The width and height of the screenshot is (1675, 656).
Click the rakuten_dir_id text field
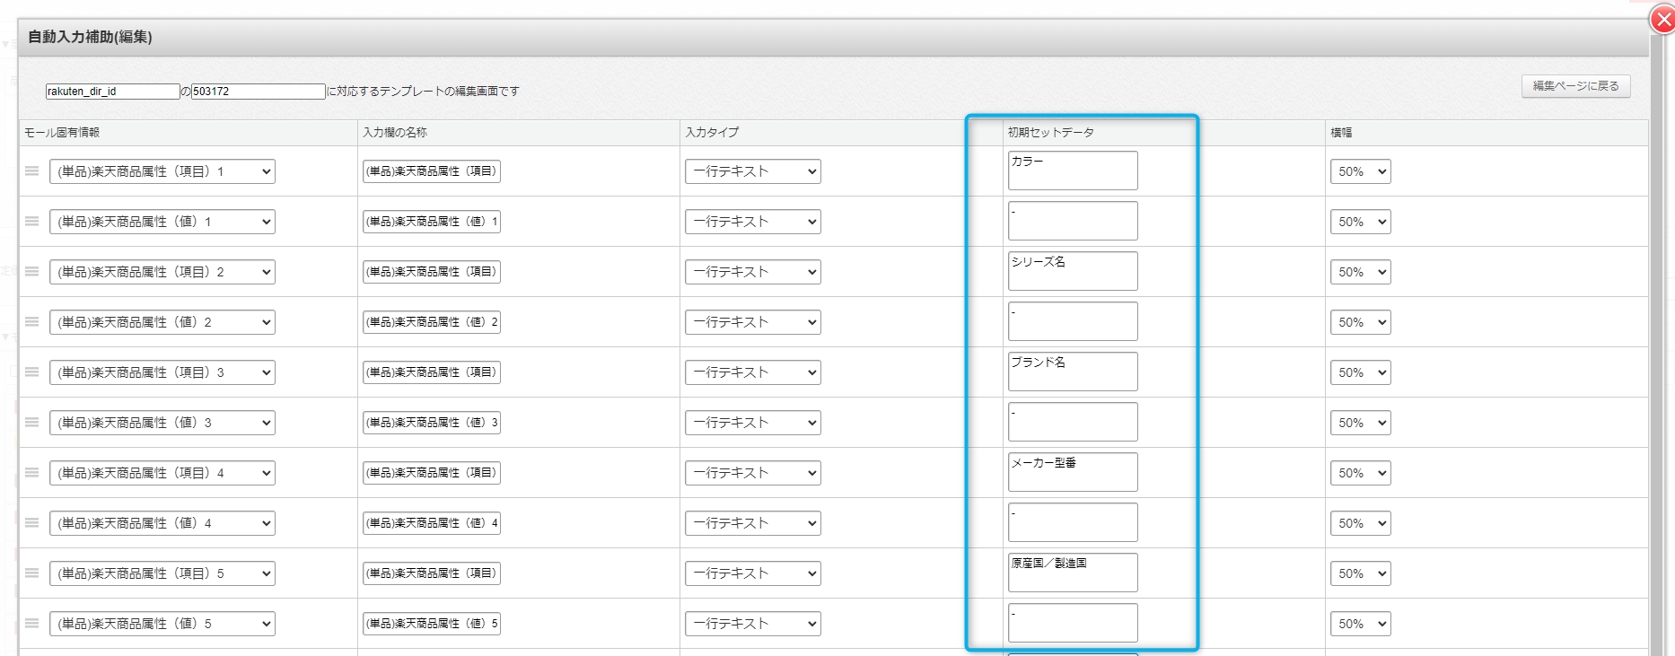(112, 92)
